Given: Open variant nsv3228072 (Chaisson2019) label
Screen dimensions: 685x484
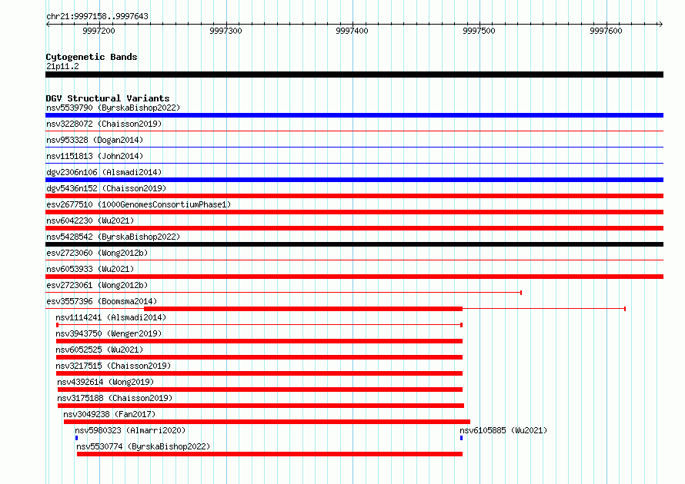Looking at the screenshot, I should point(104,124).
